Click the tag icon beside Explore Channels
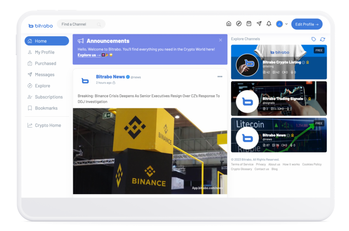The height and width of the screenshot is (231, 349). point(314,39)
